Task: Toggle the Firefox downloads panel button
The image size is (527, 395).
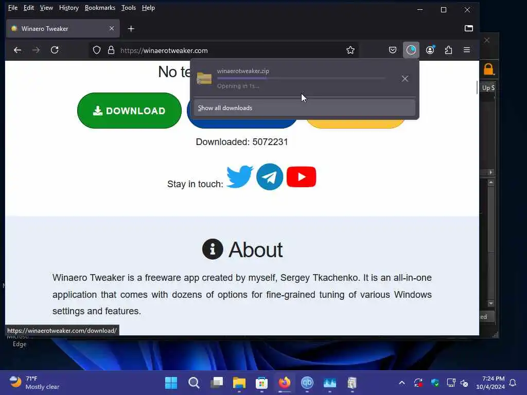Action: [x=411, y=50]
